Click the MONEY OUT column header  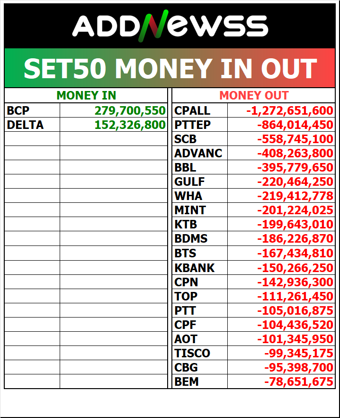click(x=254, y=95)
